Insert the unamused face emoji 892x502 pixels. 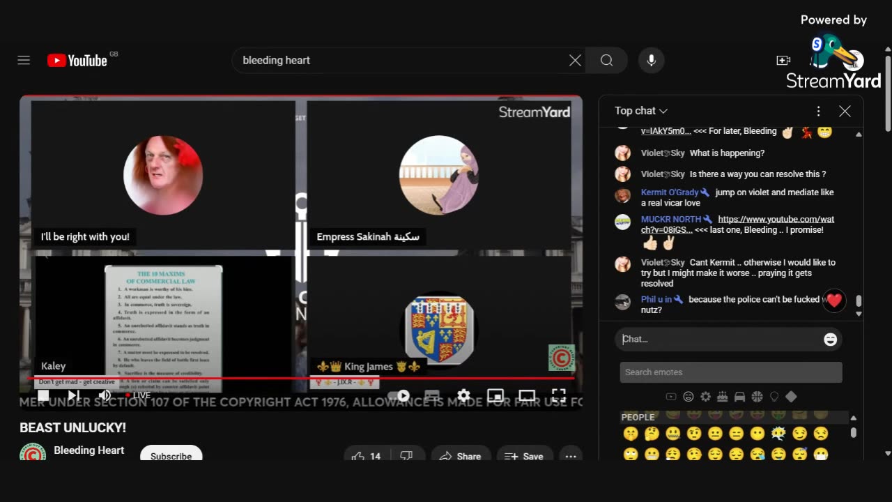pyautogui.click(x=820, y=434)
